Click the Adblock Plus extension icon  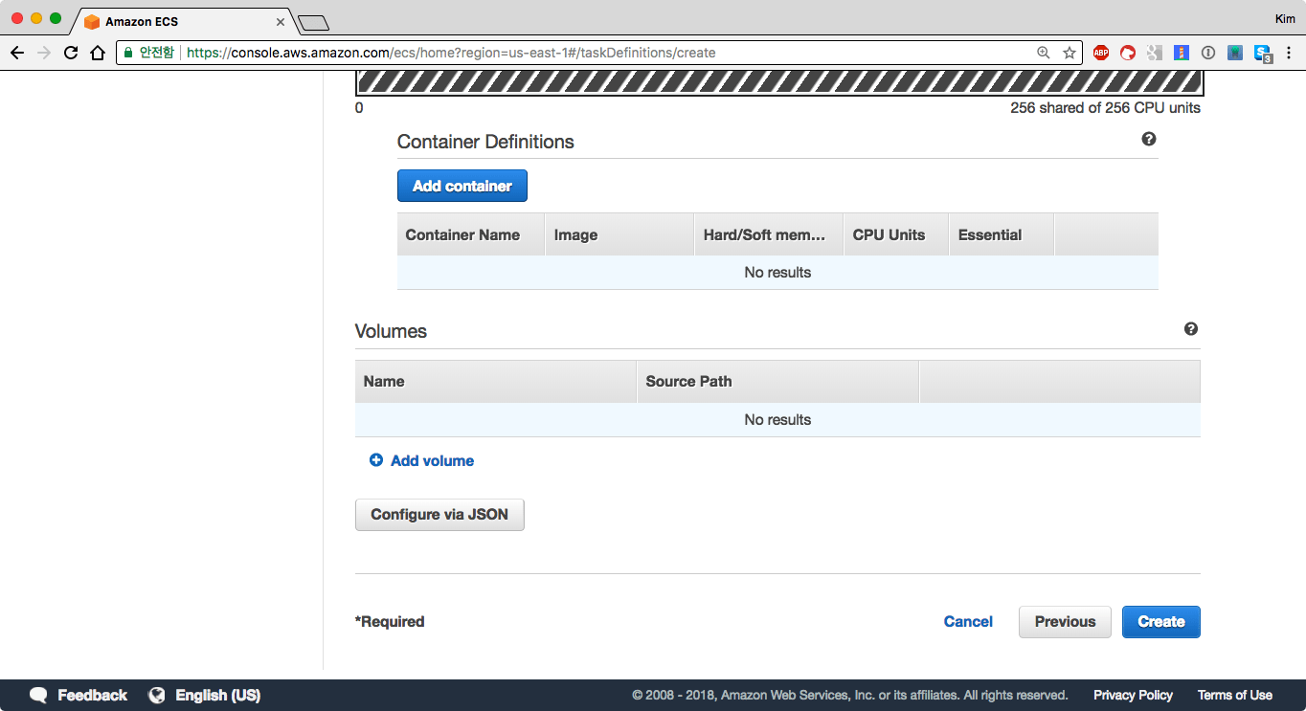[x=1101, y=53]
